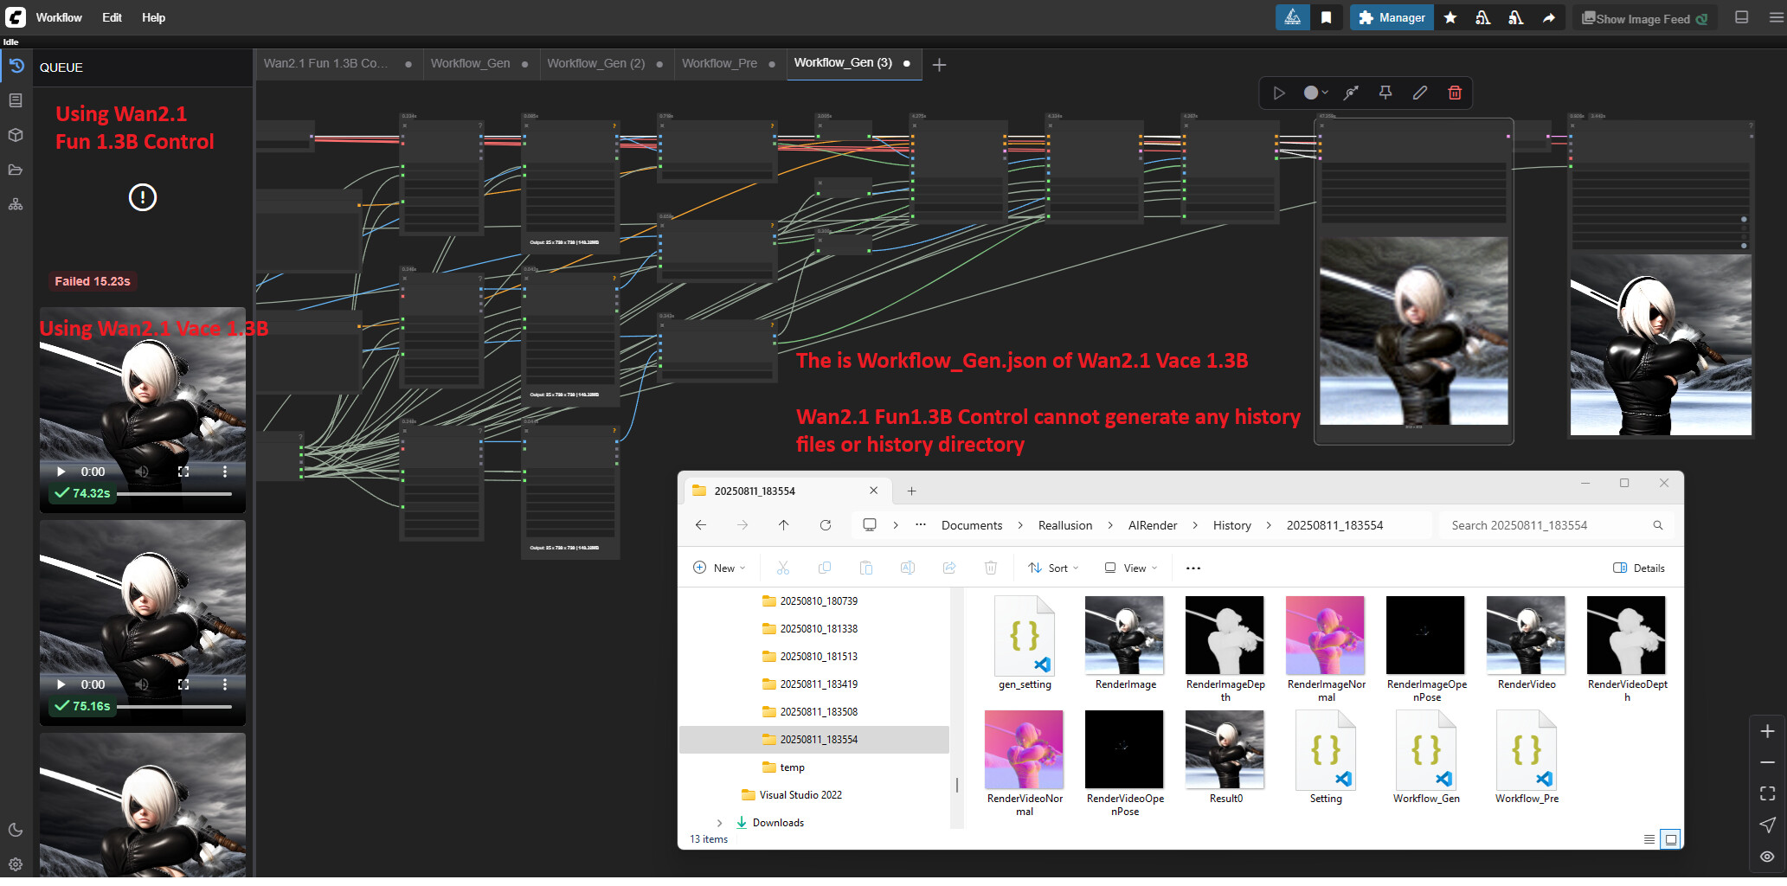
Task: Click the share arrow icon
Action: click(x=1549, y=17)
